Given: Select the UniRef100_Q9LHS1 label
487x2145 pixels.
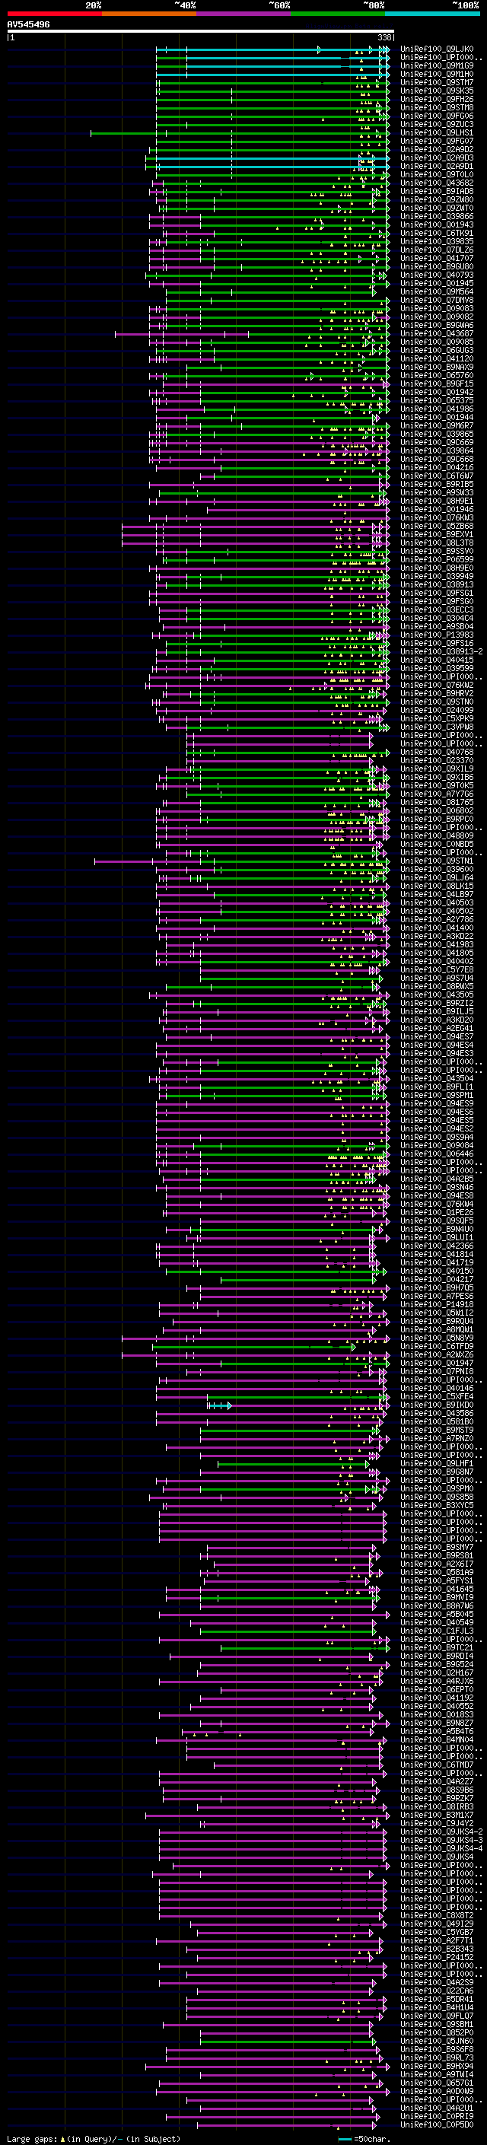Looking at the screenshot, I should point(437,132).
